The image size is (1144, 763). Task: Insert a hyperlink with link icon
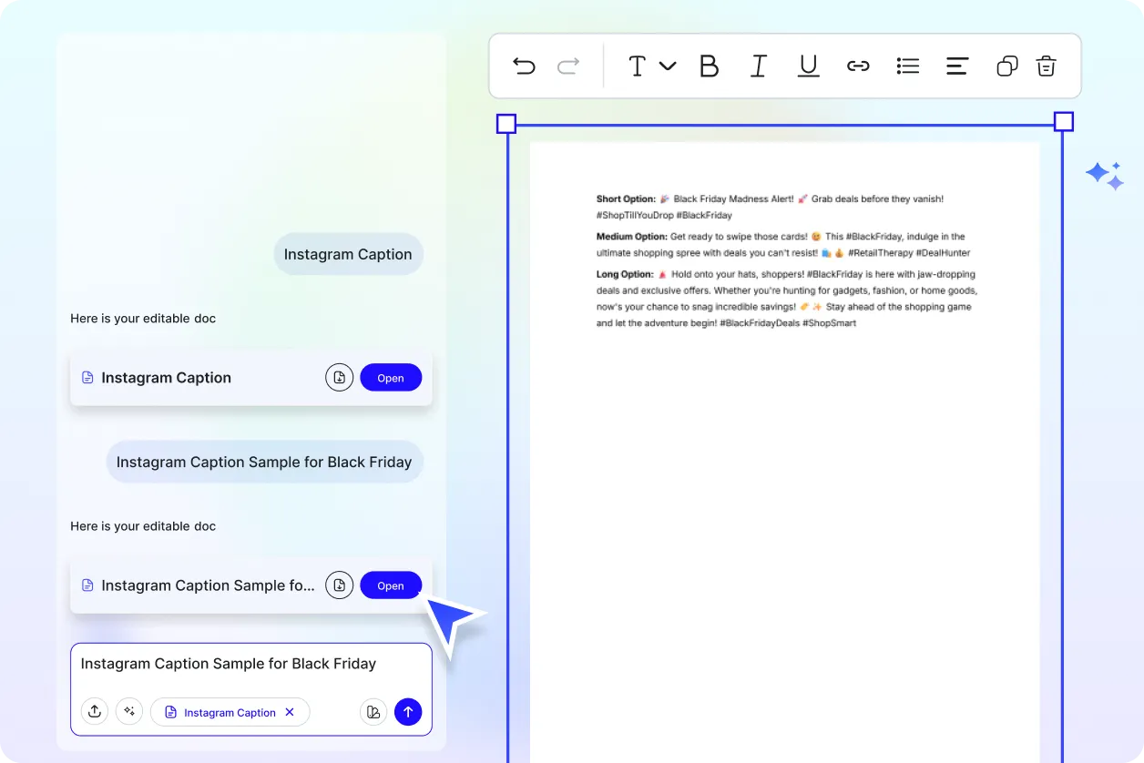click(x=858, y=66)
